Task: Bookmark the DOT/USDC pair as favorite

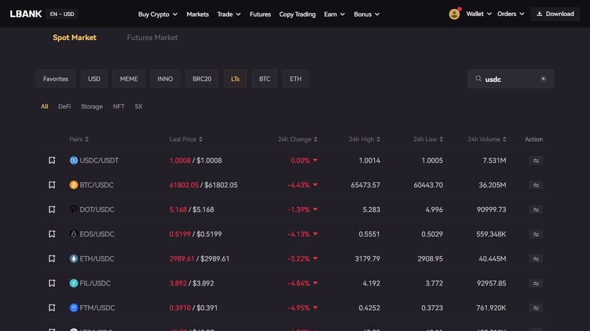Action: pos(52,209)
